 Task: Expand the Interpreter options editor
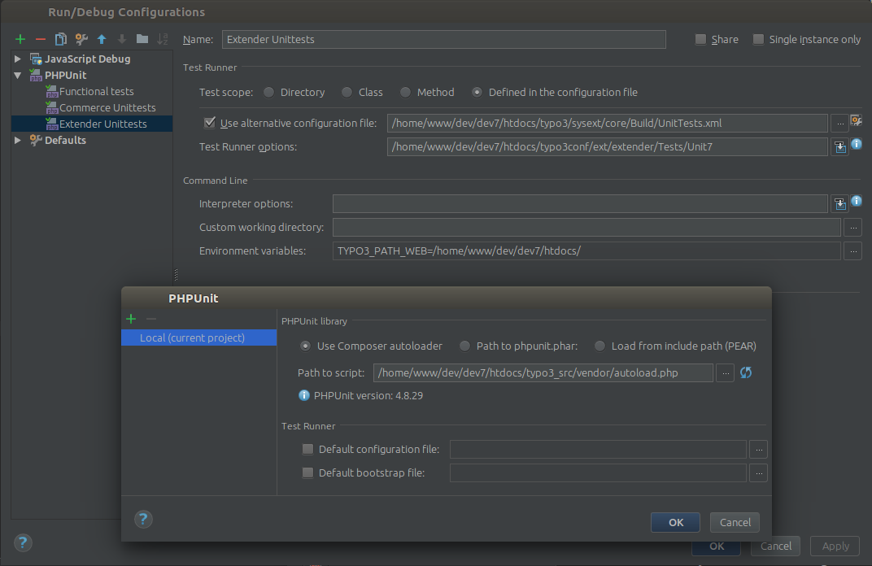point(839,203)
